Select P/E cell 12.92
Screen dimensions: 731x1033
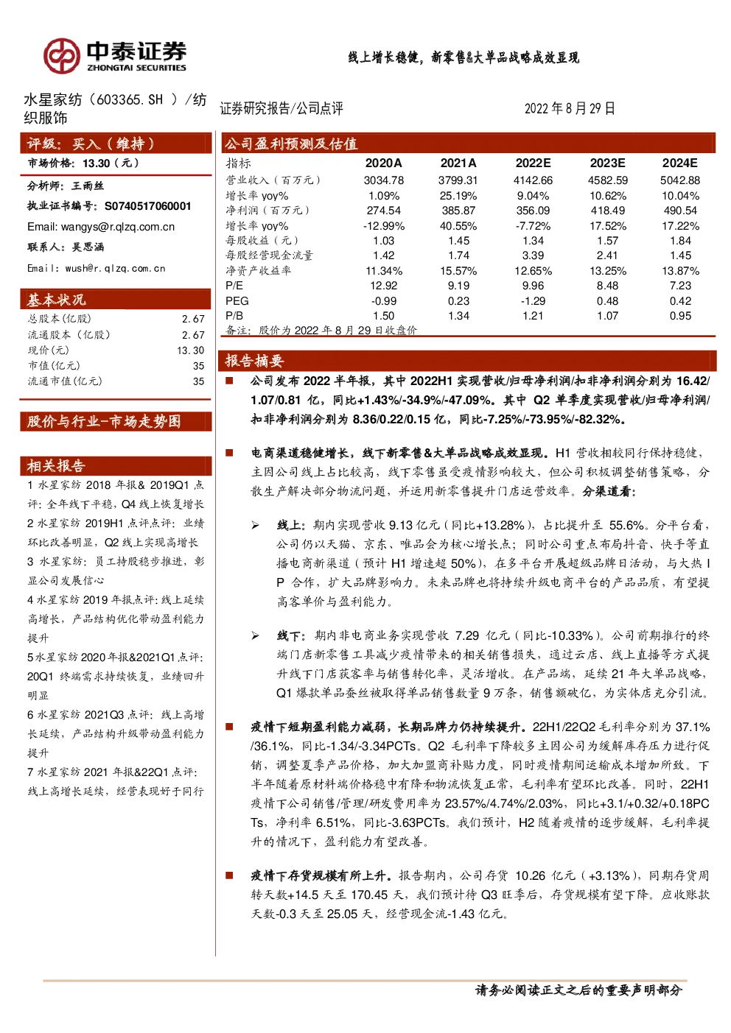[384, 286]
